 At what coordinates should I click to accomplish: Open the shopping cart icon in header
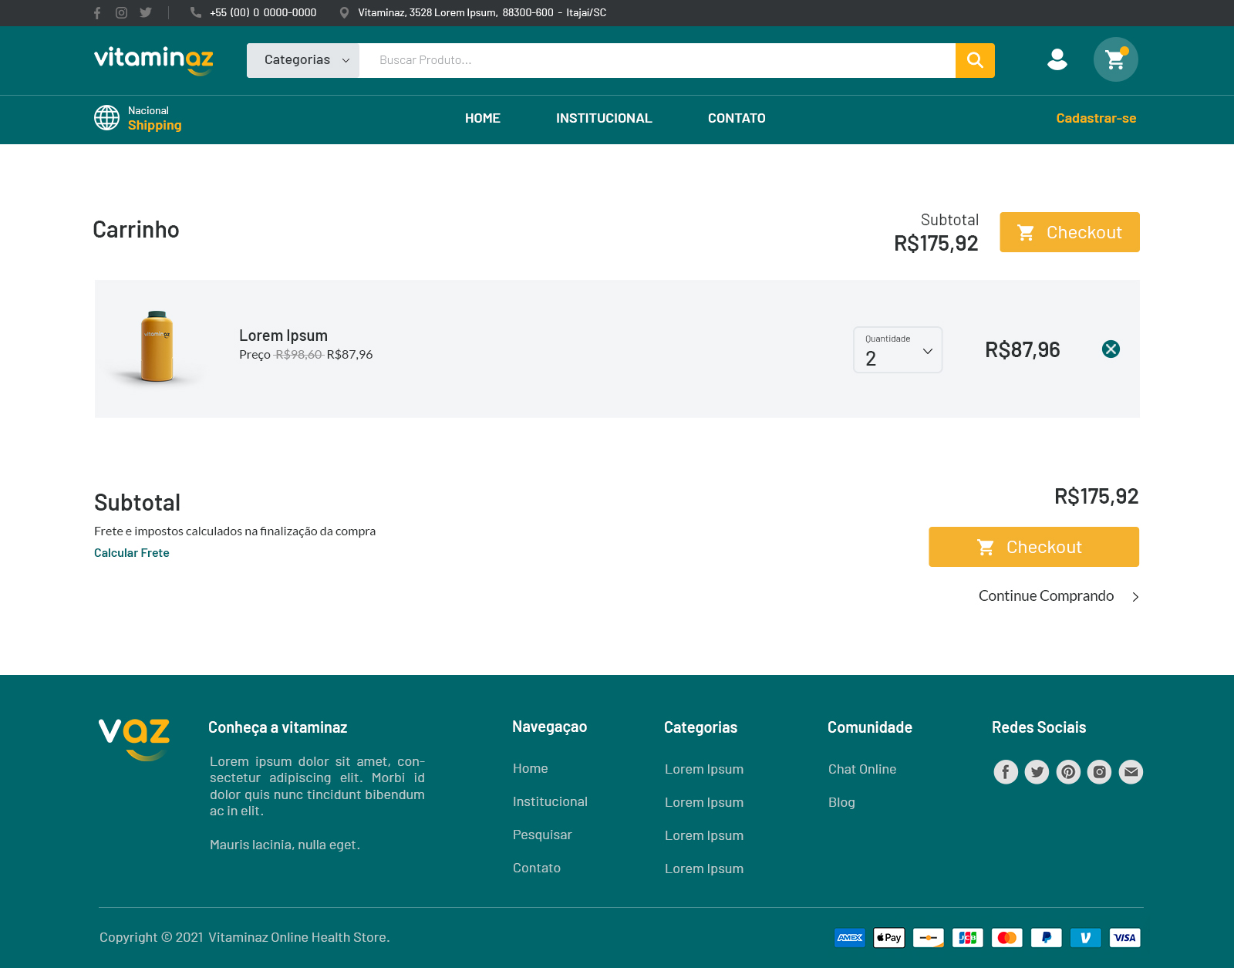pyautogui.click(x=1115, y=59)
